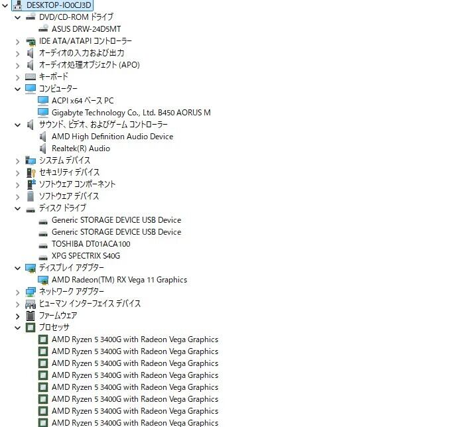Click the ヒューマン インターフェイス デバイス icon

31,304
